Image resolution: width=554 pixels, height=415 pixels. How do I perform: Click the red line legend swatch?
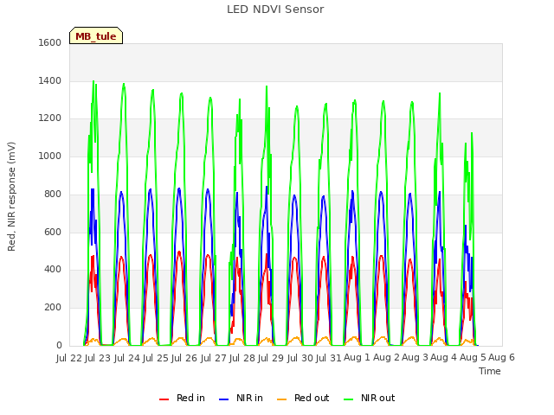[164, 399]
